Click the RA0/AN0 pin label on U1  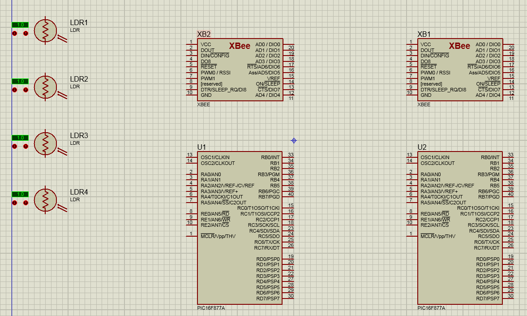211,174
